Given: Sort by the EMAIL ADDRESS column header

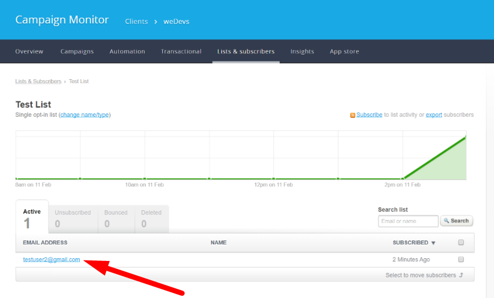Looking at the screenshot, I should coord(45,243).
